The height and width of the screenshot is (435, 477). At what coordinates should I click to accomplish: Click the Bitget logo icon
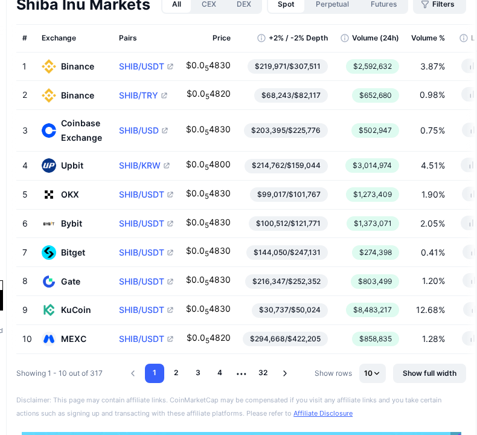click(49, 253)
